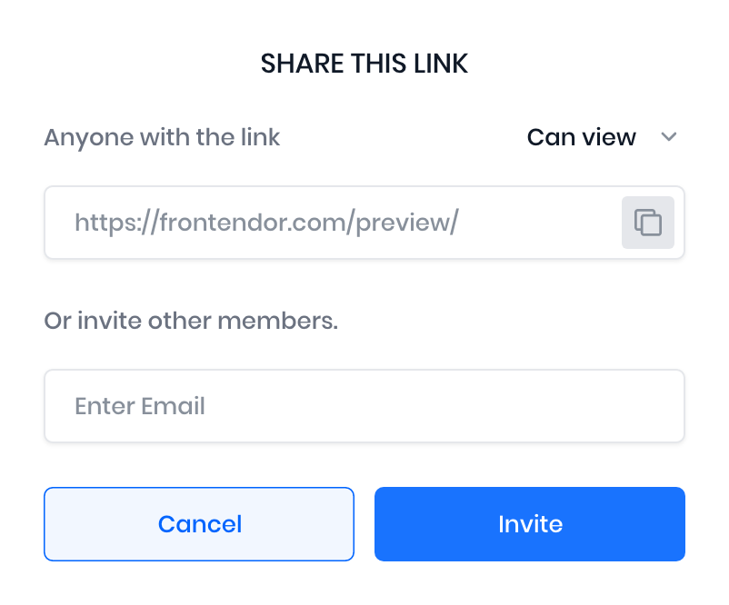The height and width of the screenshot is (605, 729).
Task: Select the "Anyone with the link" label
Action: coord(162,137)
